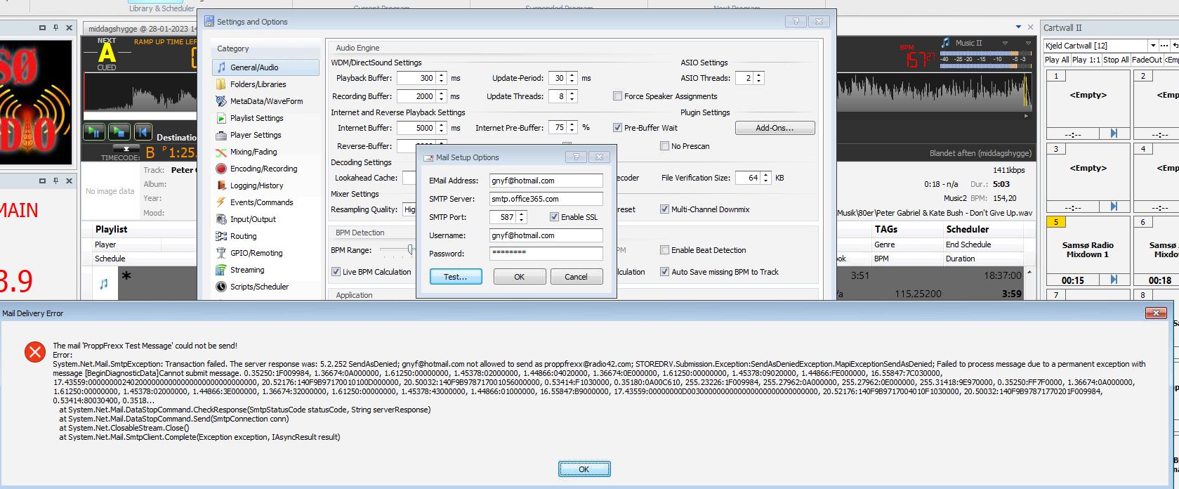Click the SMTP Server input field
Screen dimensions: 1179x489
pos(546,199)
